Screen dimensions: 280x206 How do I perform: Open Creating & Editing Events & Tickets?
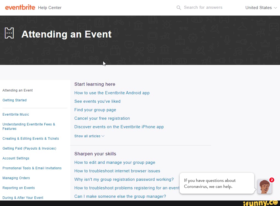[31, 139]
